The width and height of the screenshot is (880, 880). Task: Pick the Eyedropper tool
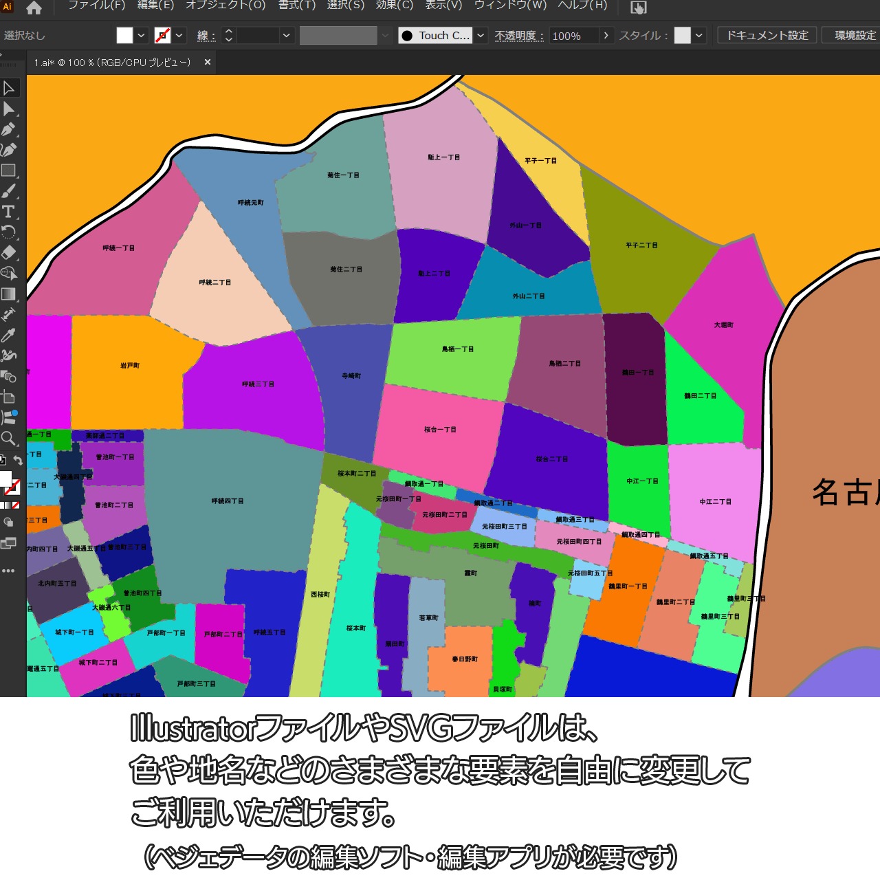coord(9,335)
